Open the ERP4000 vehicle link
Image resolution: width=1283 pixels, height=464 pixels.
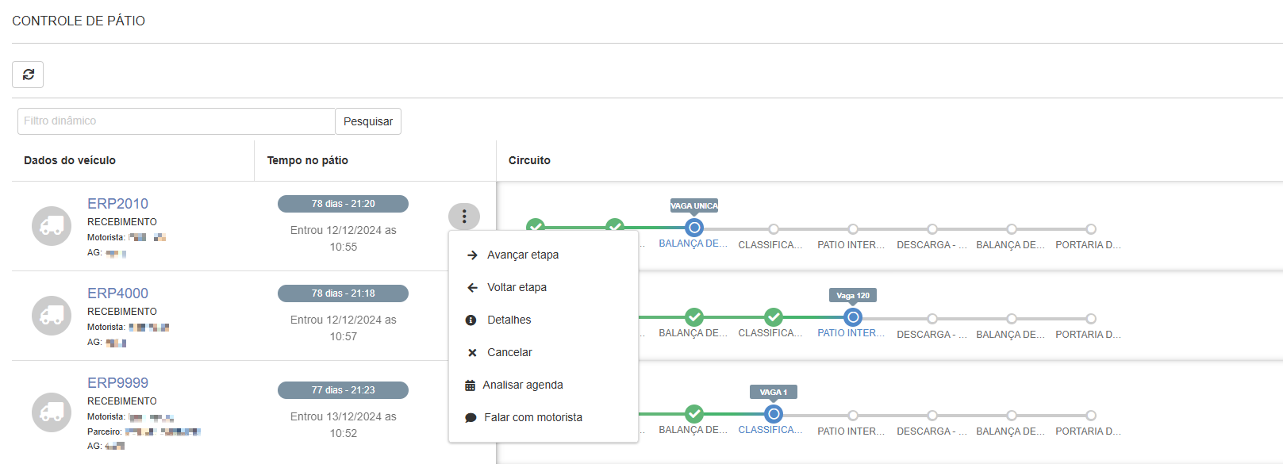click(x=117, y=293)
